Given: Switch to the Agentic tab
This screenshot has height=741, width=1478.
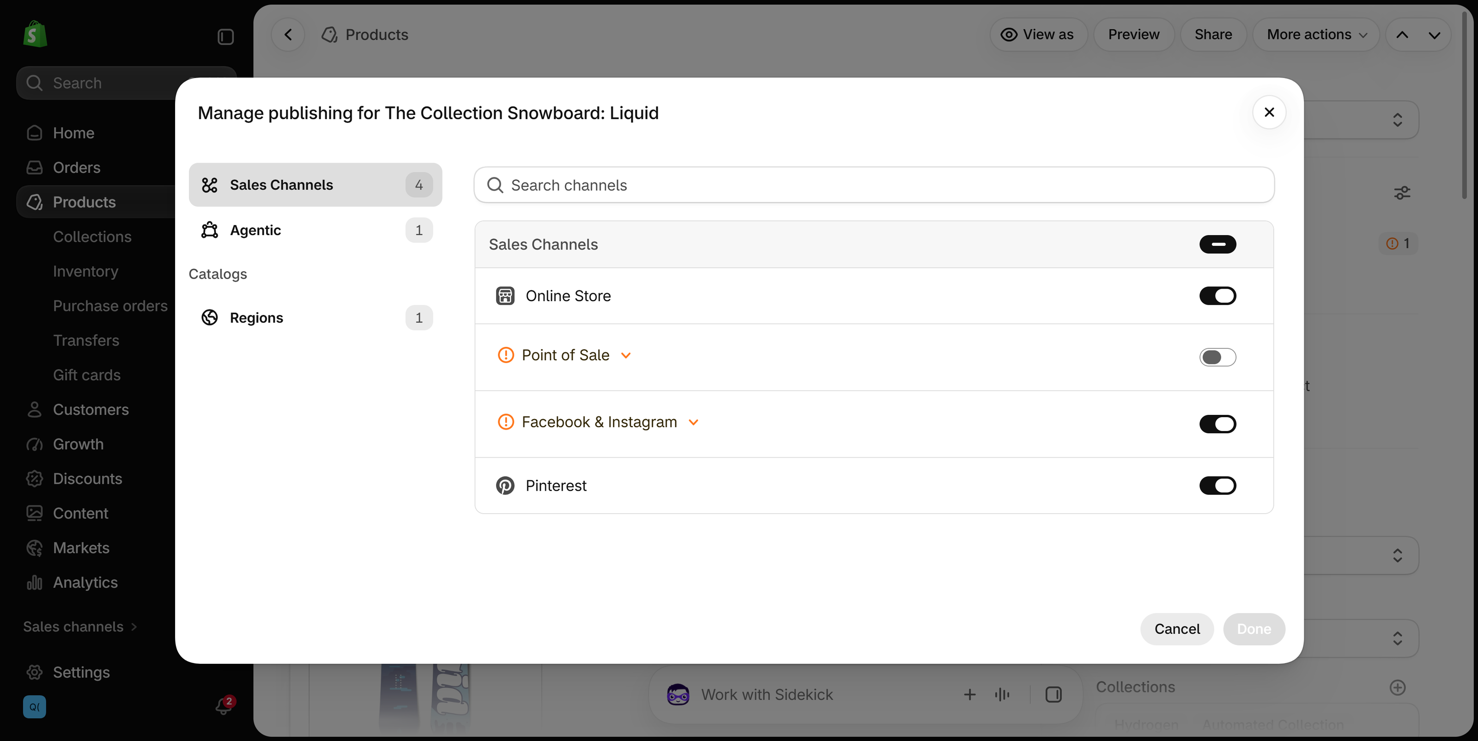Looking at the screenshot, I should (315, 230).
